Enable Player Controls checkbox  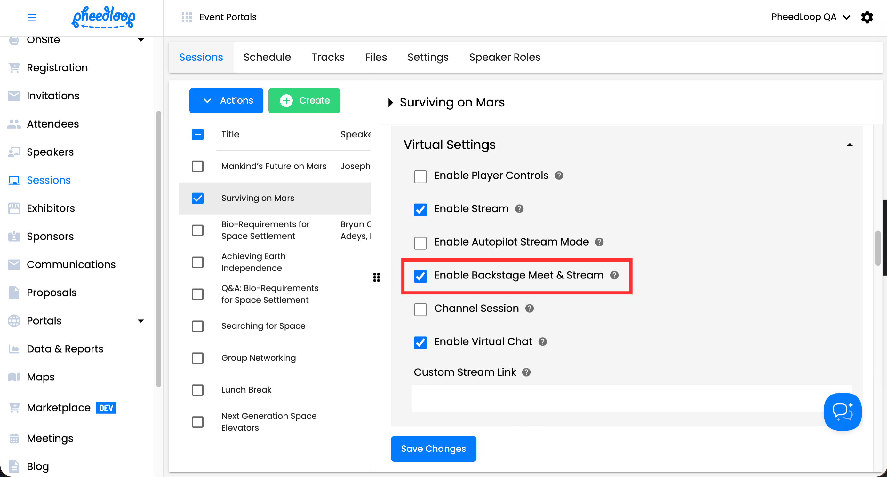point(420,176)
